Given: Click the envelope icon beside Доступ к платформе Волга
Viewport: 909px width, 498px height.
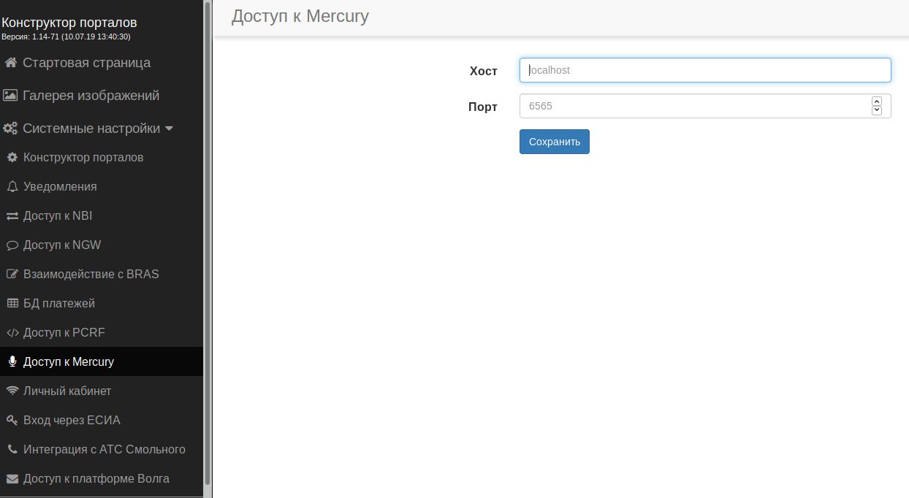Looking at the screenshot, I should (12, 479).
